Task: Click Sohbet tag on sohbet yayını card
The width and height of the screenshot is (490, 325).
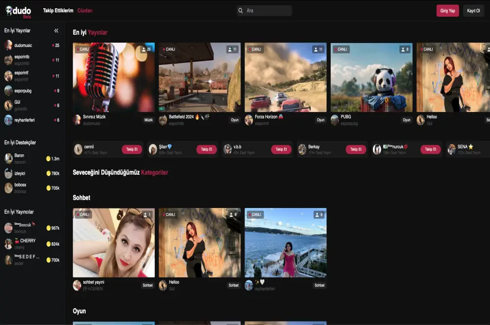Action: pyautogui.click(x=148, y=285)
